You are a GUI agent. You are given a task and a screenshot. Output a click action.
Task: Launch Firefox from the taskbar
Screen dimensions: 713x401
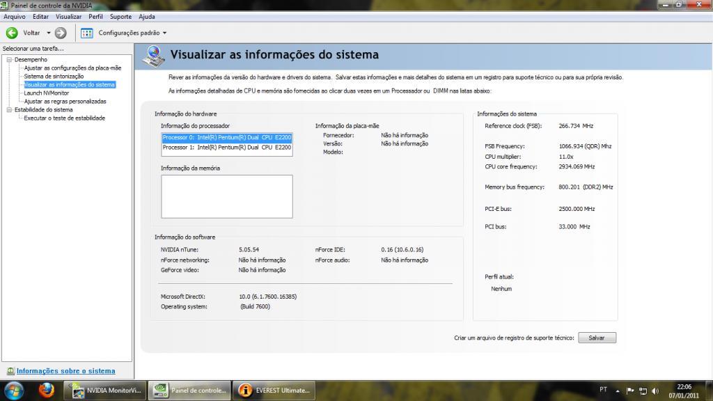point(46,390)
